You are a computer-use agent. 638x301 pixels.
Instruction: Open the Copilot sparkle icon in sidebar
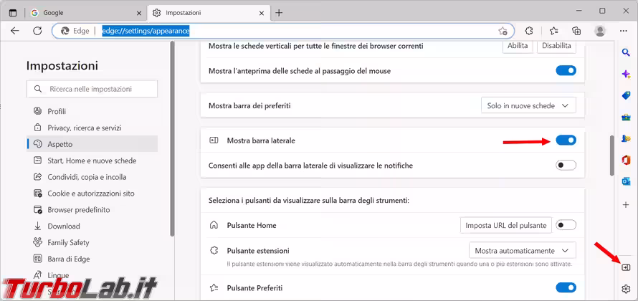tap(626, 75)
